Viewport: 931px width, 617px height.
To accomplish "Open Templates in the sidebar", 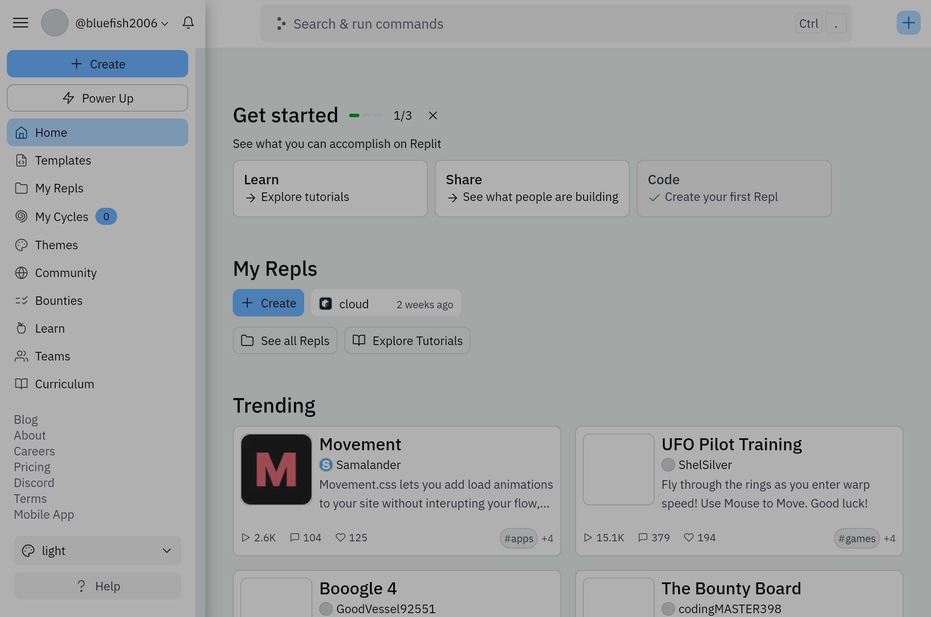I will pyautogui.click(x=63, y=160).
